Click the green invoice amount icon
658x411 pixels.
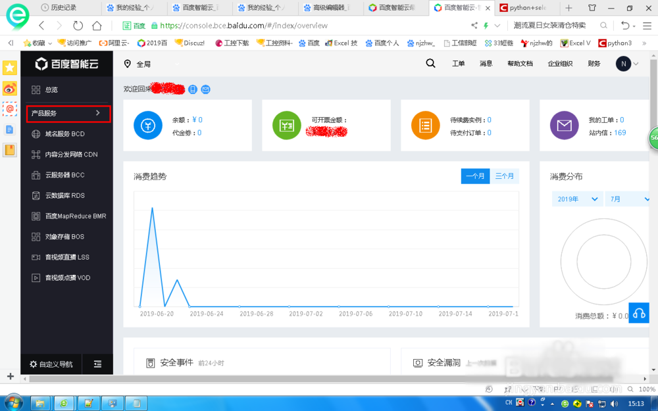287,126
